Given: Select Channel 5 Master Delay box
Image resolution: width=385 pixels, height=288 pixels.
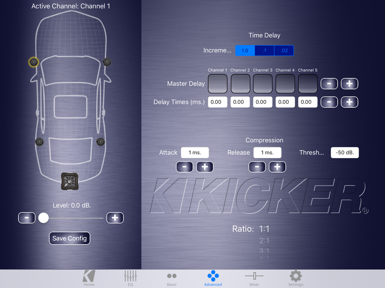Looking at the screenshot, I should pyautogui.click(x=308, y=83).
